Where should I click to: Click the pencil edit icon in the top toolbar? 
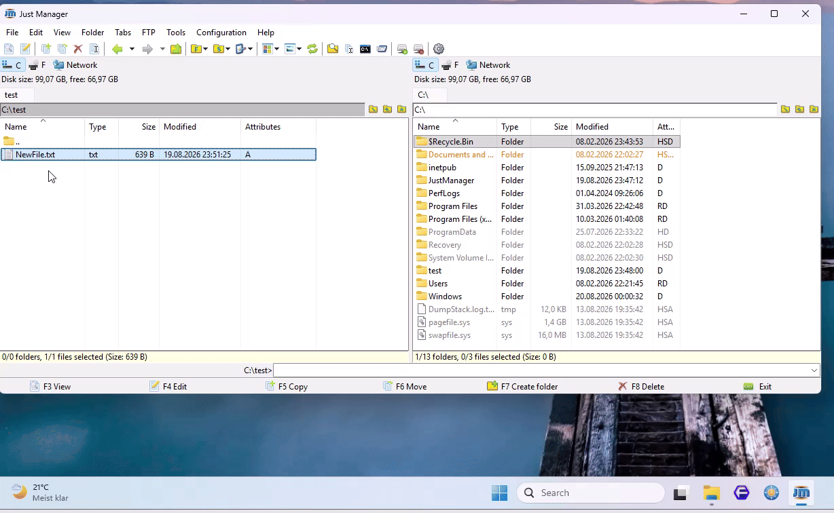25,49
